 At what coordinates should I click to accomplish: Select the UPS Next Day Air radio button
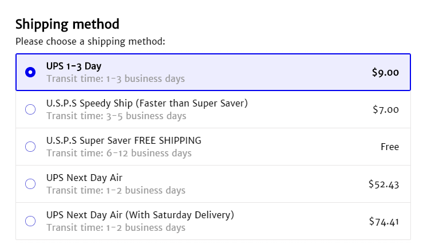[x=30, y=184]
